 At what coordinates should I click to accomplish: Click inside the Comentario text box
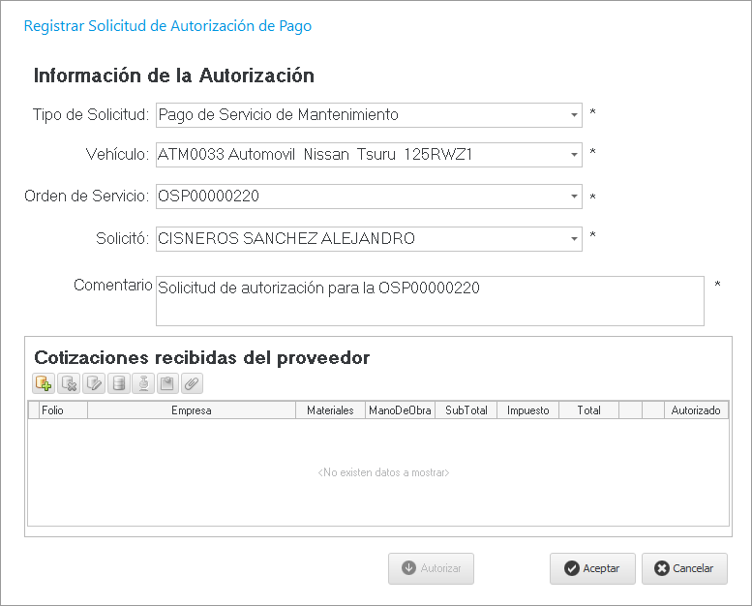tap(429, 301)
